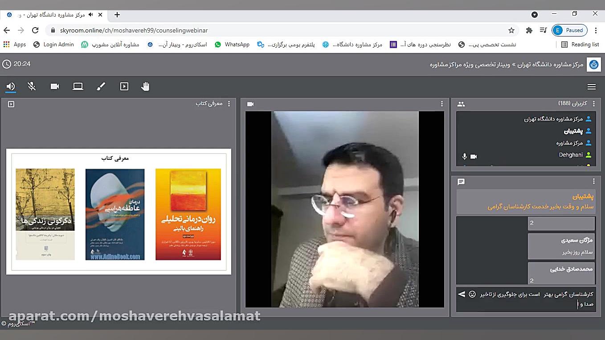Image resolution: width=605 pixels, height=340 pixels.
Task: Open the emoji picker in chat
Action: pyautogui.click(x=472, y=294)
